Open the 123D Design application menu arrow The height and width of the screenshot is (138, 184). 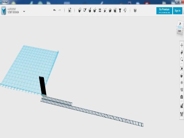[x=24, y=11]
